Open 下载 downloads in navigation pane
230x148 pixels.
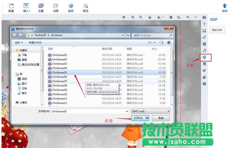coord(22,55)
